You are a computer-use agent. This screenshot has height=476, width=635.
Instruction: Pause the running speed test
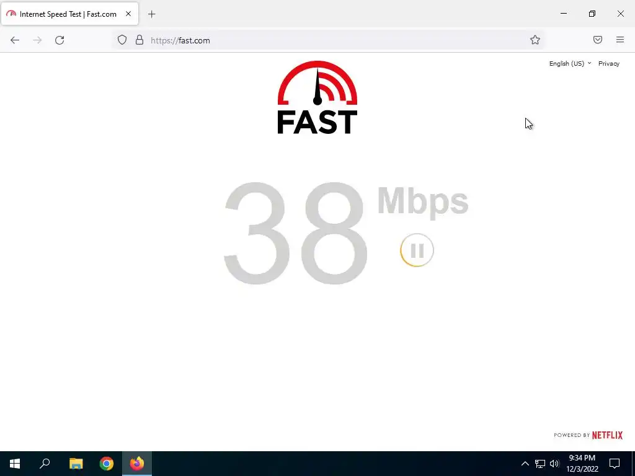(417, 250)
